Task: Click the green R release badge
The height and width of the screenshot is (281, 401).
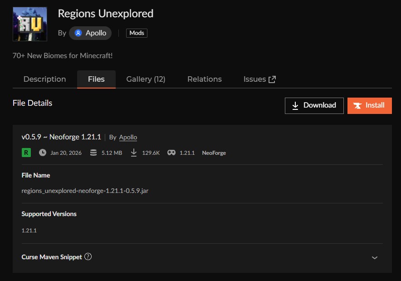Action: [x=26, y=153]
